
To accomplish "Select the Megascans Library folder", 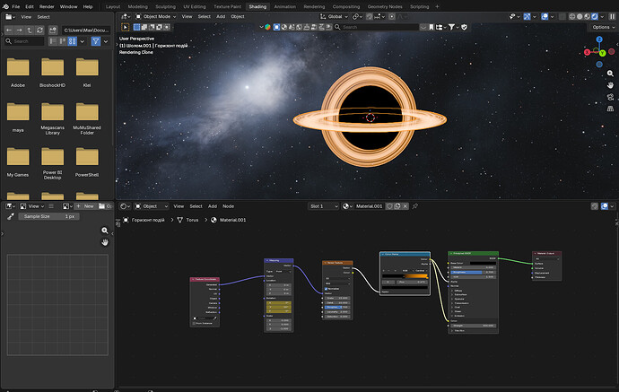I will [53, 118].
